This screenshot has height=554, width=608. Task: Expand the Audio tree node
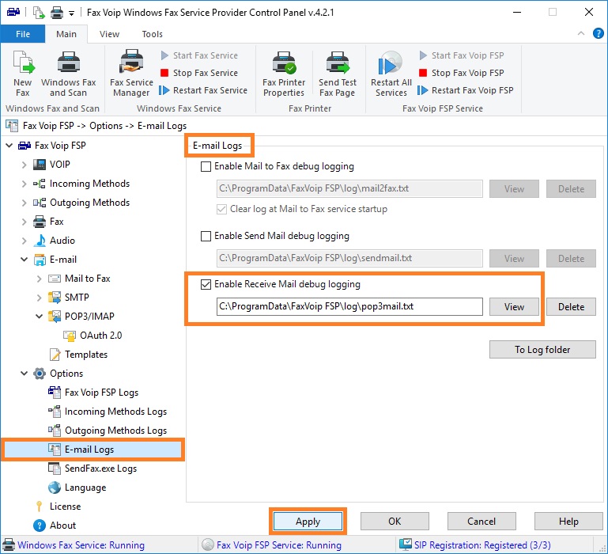coord(24,241)
